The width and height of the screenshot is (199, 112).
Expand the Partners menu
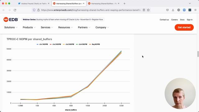[84, 27]
